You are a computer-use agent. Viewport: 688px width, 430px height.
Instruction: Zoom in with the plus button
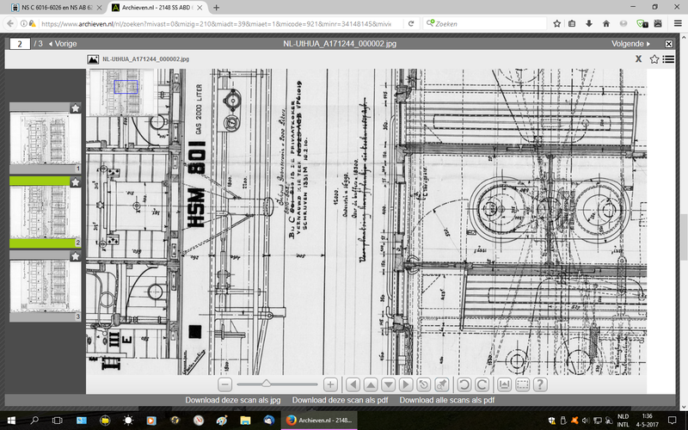point(330,384)
